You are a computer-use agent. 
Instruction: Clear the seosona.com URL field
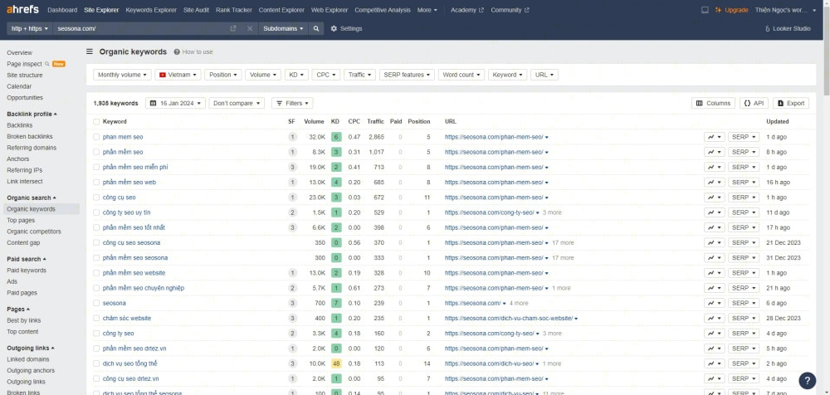(250, 28)
